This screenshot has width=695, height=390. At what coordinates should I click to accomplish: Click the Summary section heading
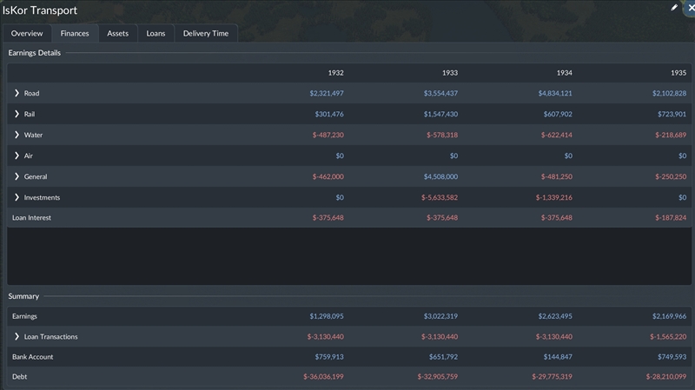[23, 296]
